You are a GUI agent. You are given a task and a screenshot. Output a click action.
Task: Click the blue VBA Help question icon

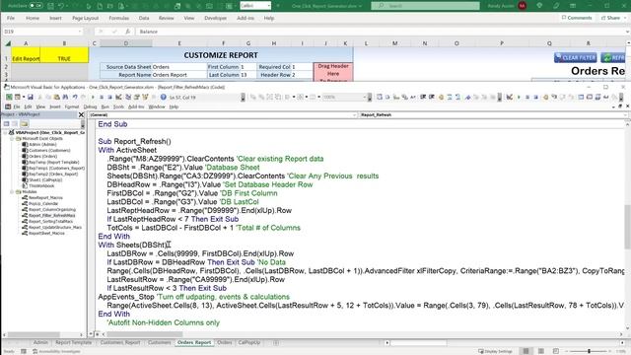[x=163, y=97]
